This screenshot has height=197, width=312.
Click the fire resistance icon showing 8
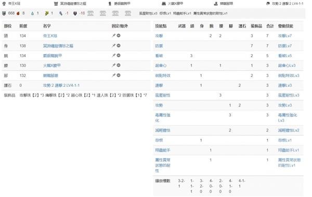tap(18, 14)
